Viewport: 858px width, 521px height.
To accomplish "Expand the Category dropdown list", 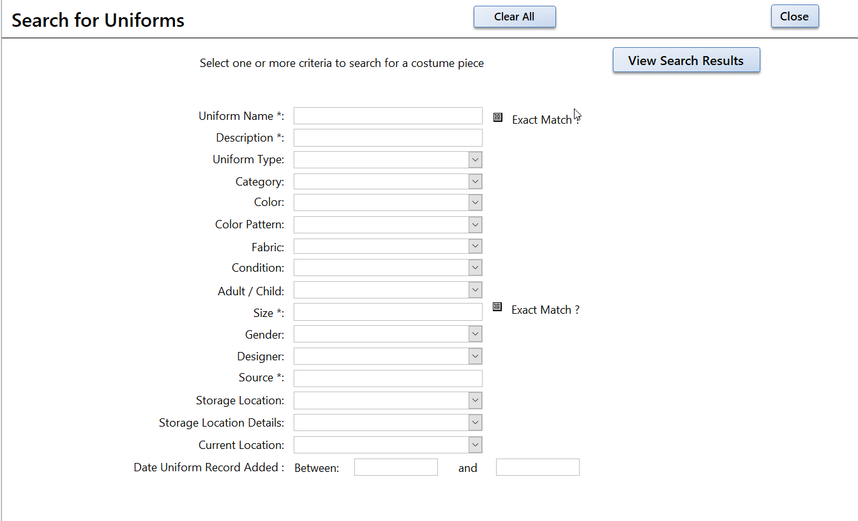I will point(475,181).
